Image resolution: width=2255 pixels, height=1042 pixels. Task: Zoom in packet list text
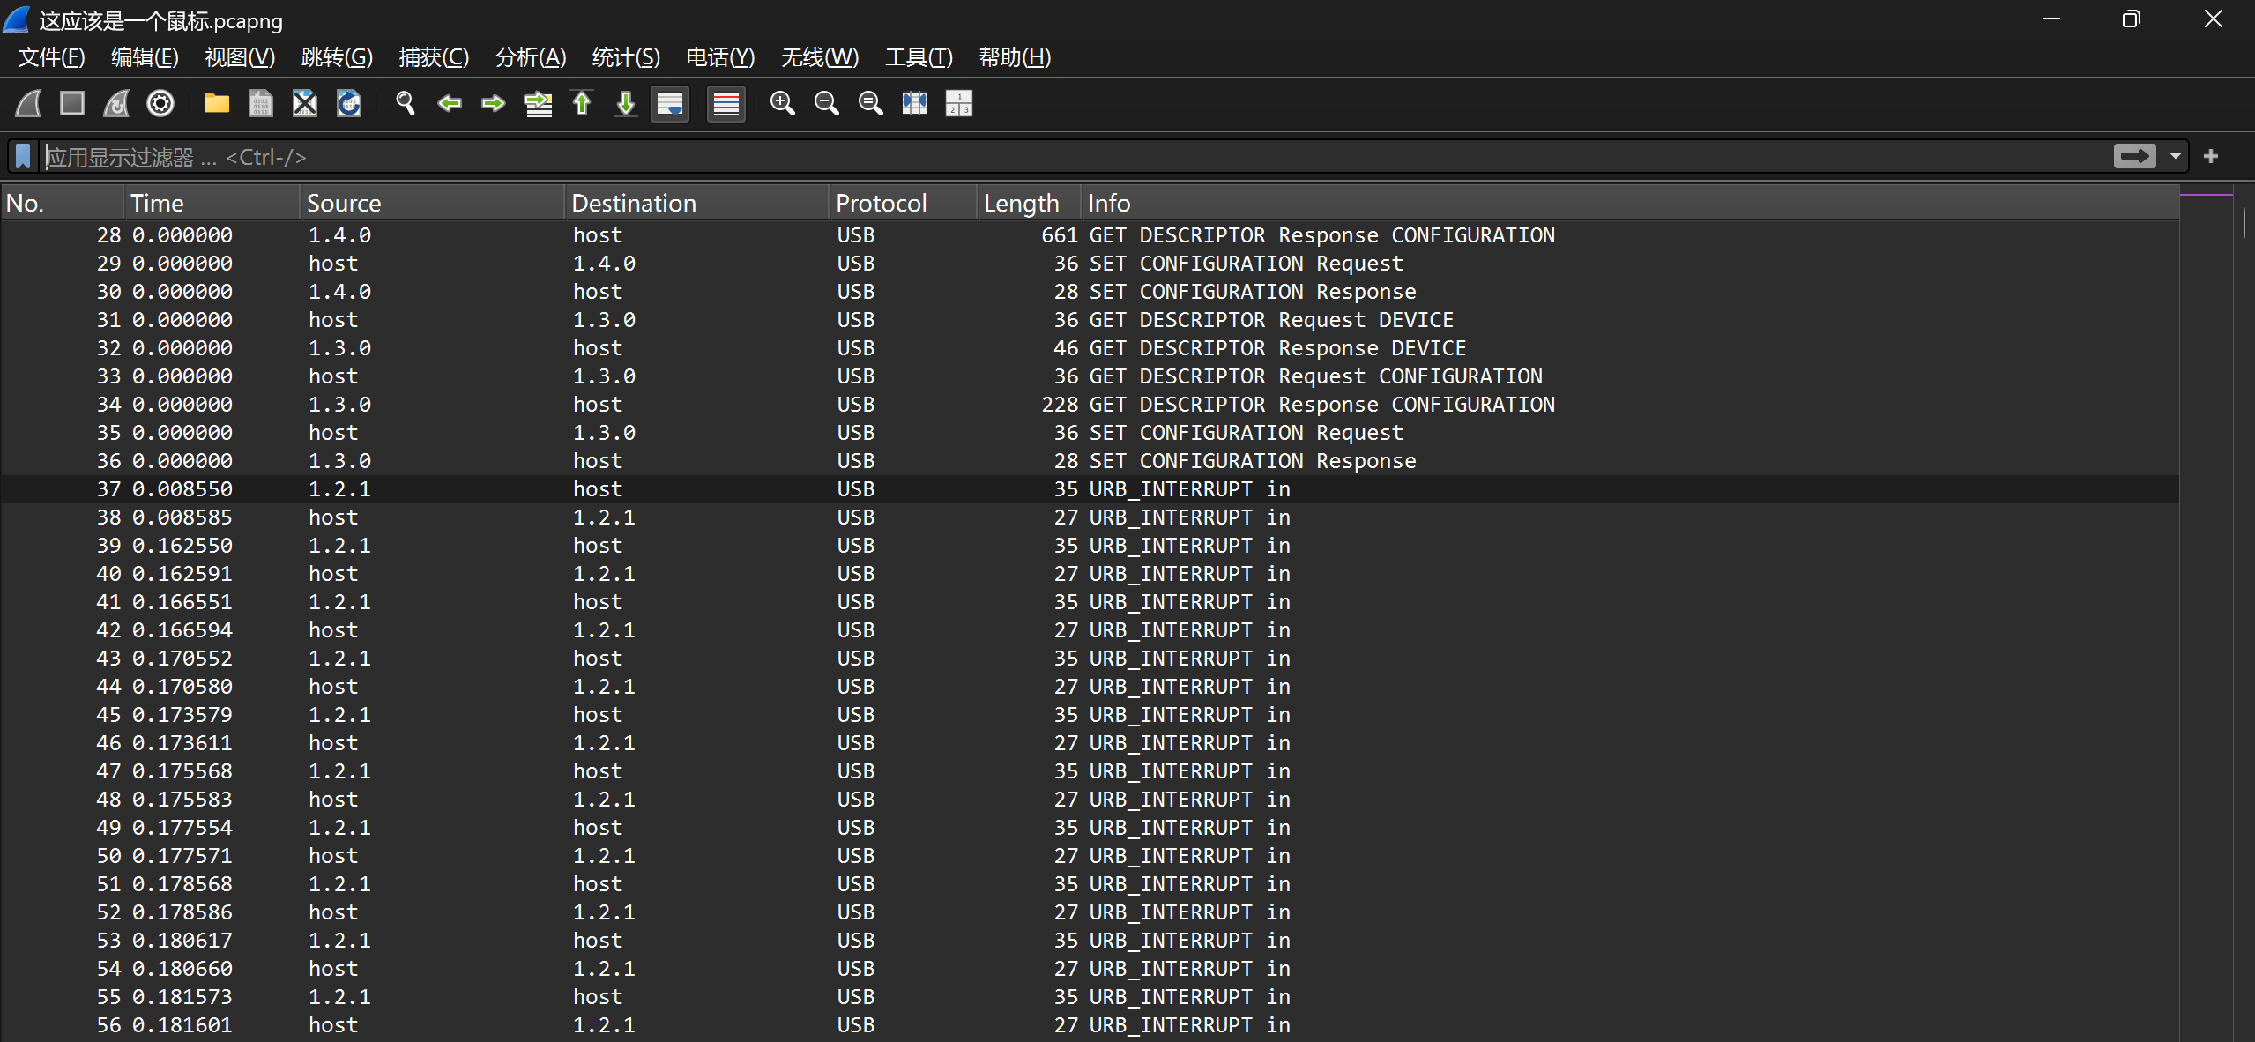click(782, 104)
